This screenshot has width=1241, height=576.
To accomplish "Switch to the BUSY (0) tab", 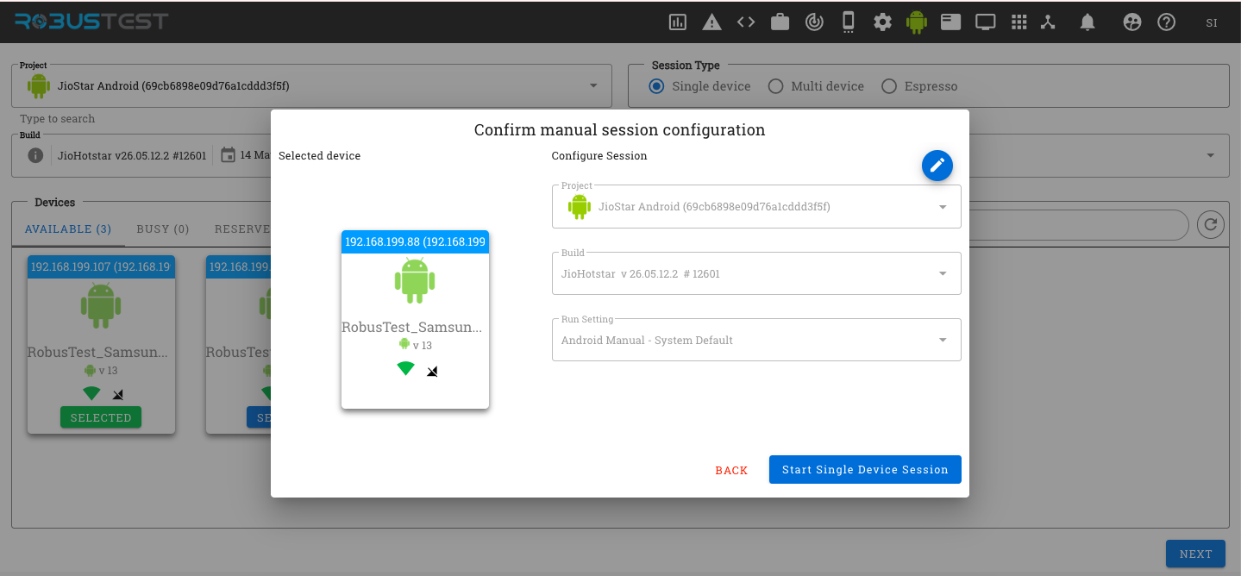I will click(163, 229).
